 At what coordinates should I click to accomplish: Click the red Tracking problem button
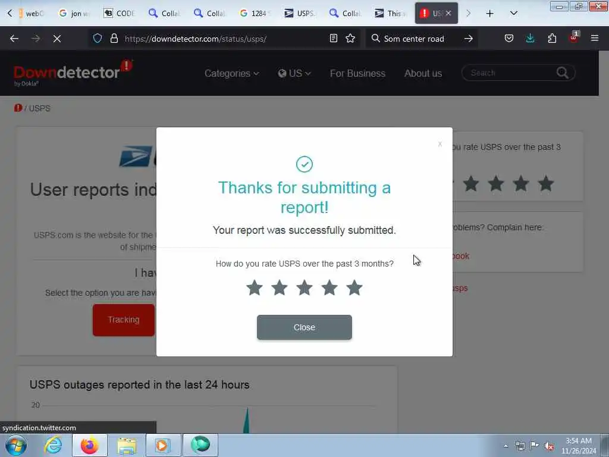(x=124, y=320)
